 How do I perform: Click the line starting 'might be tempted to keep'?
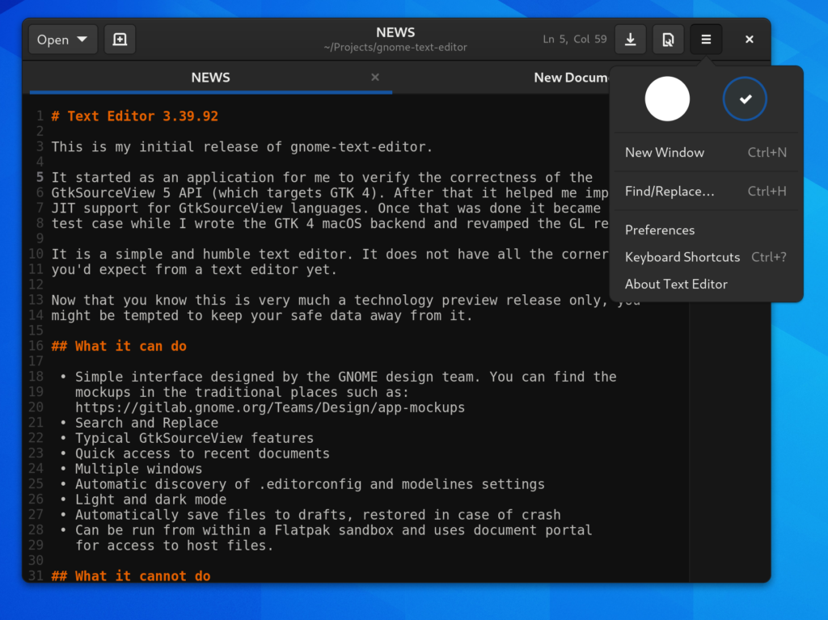(x=262, y=315)
